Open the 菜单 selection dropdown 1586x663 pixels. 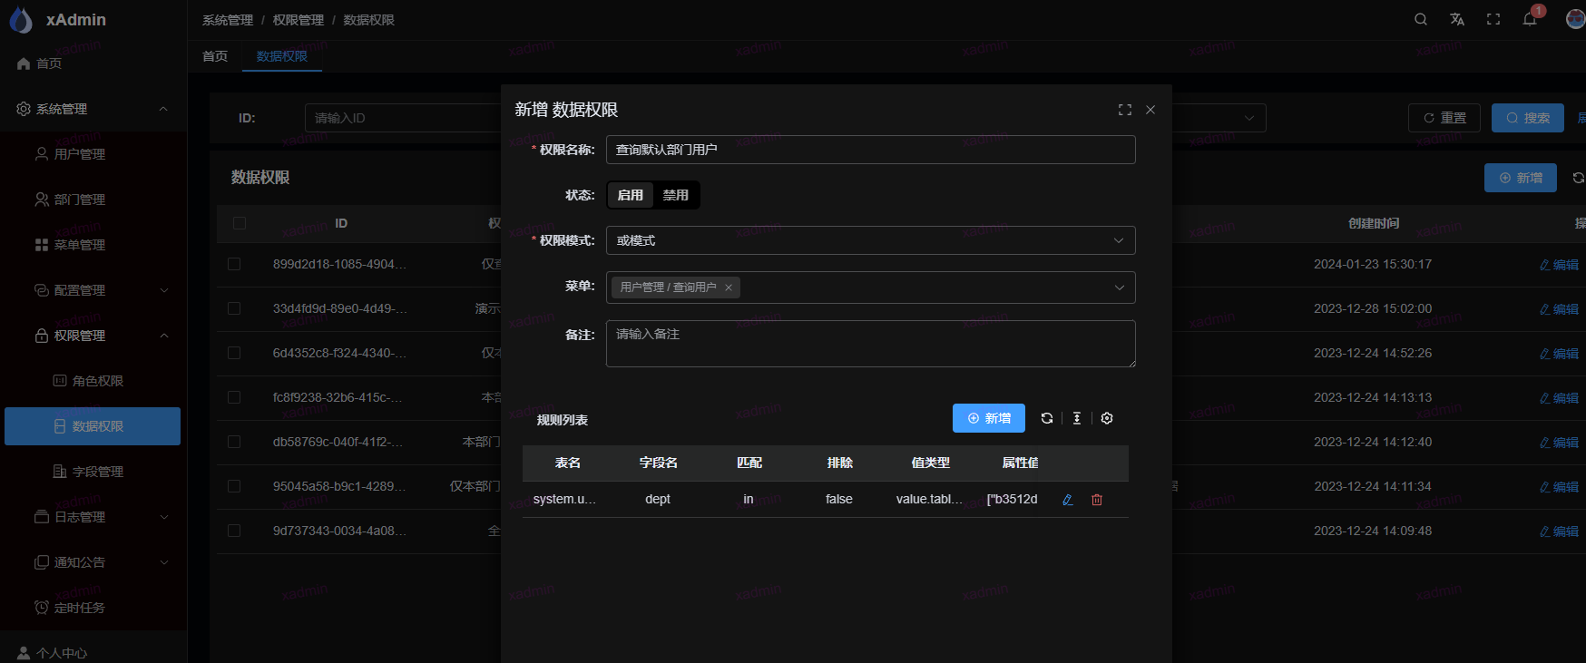pos(871,288)
